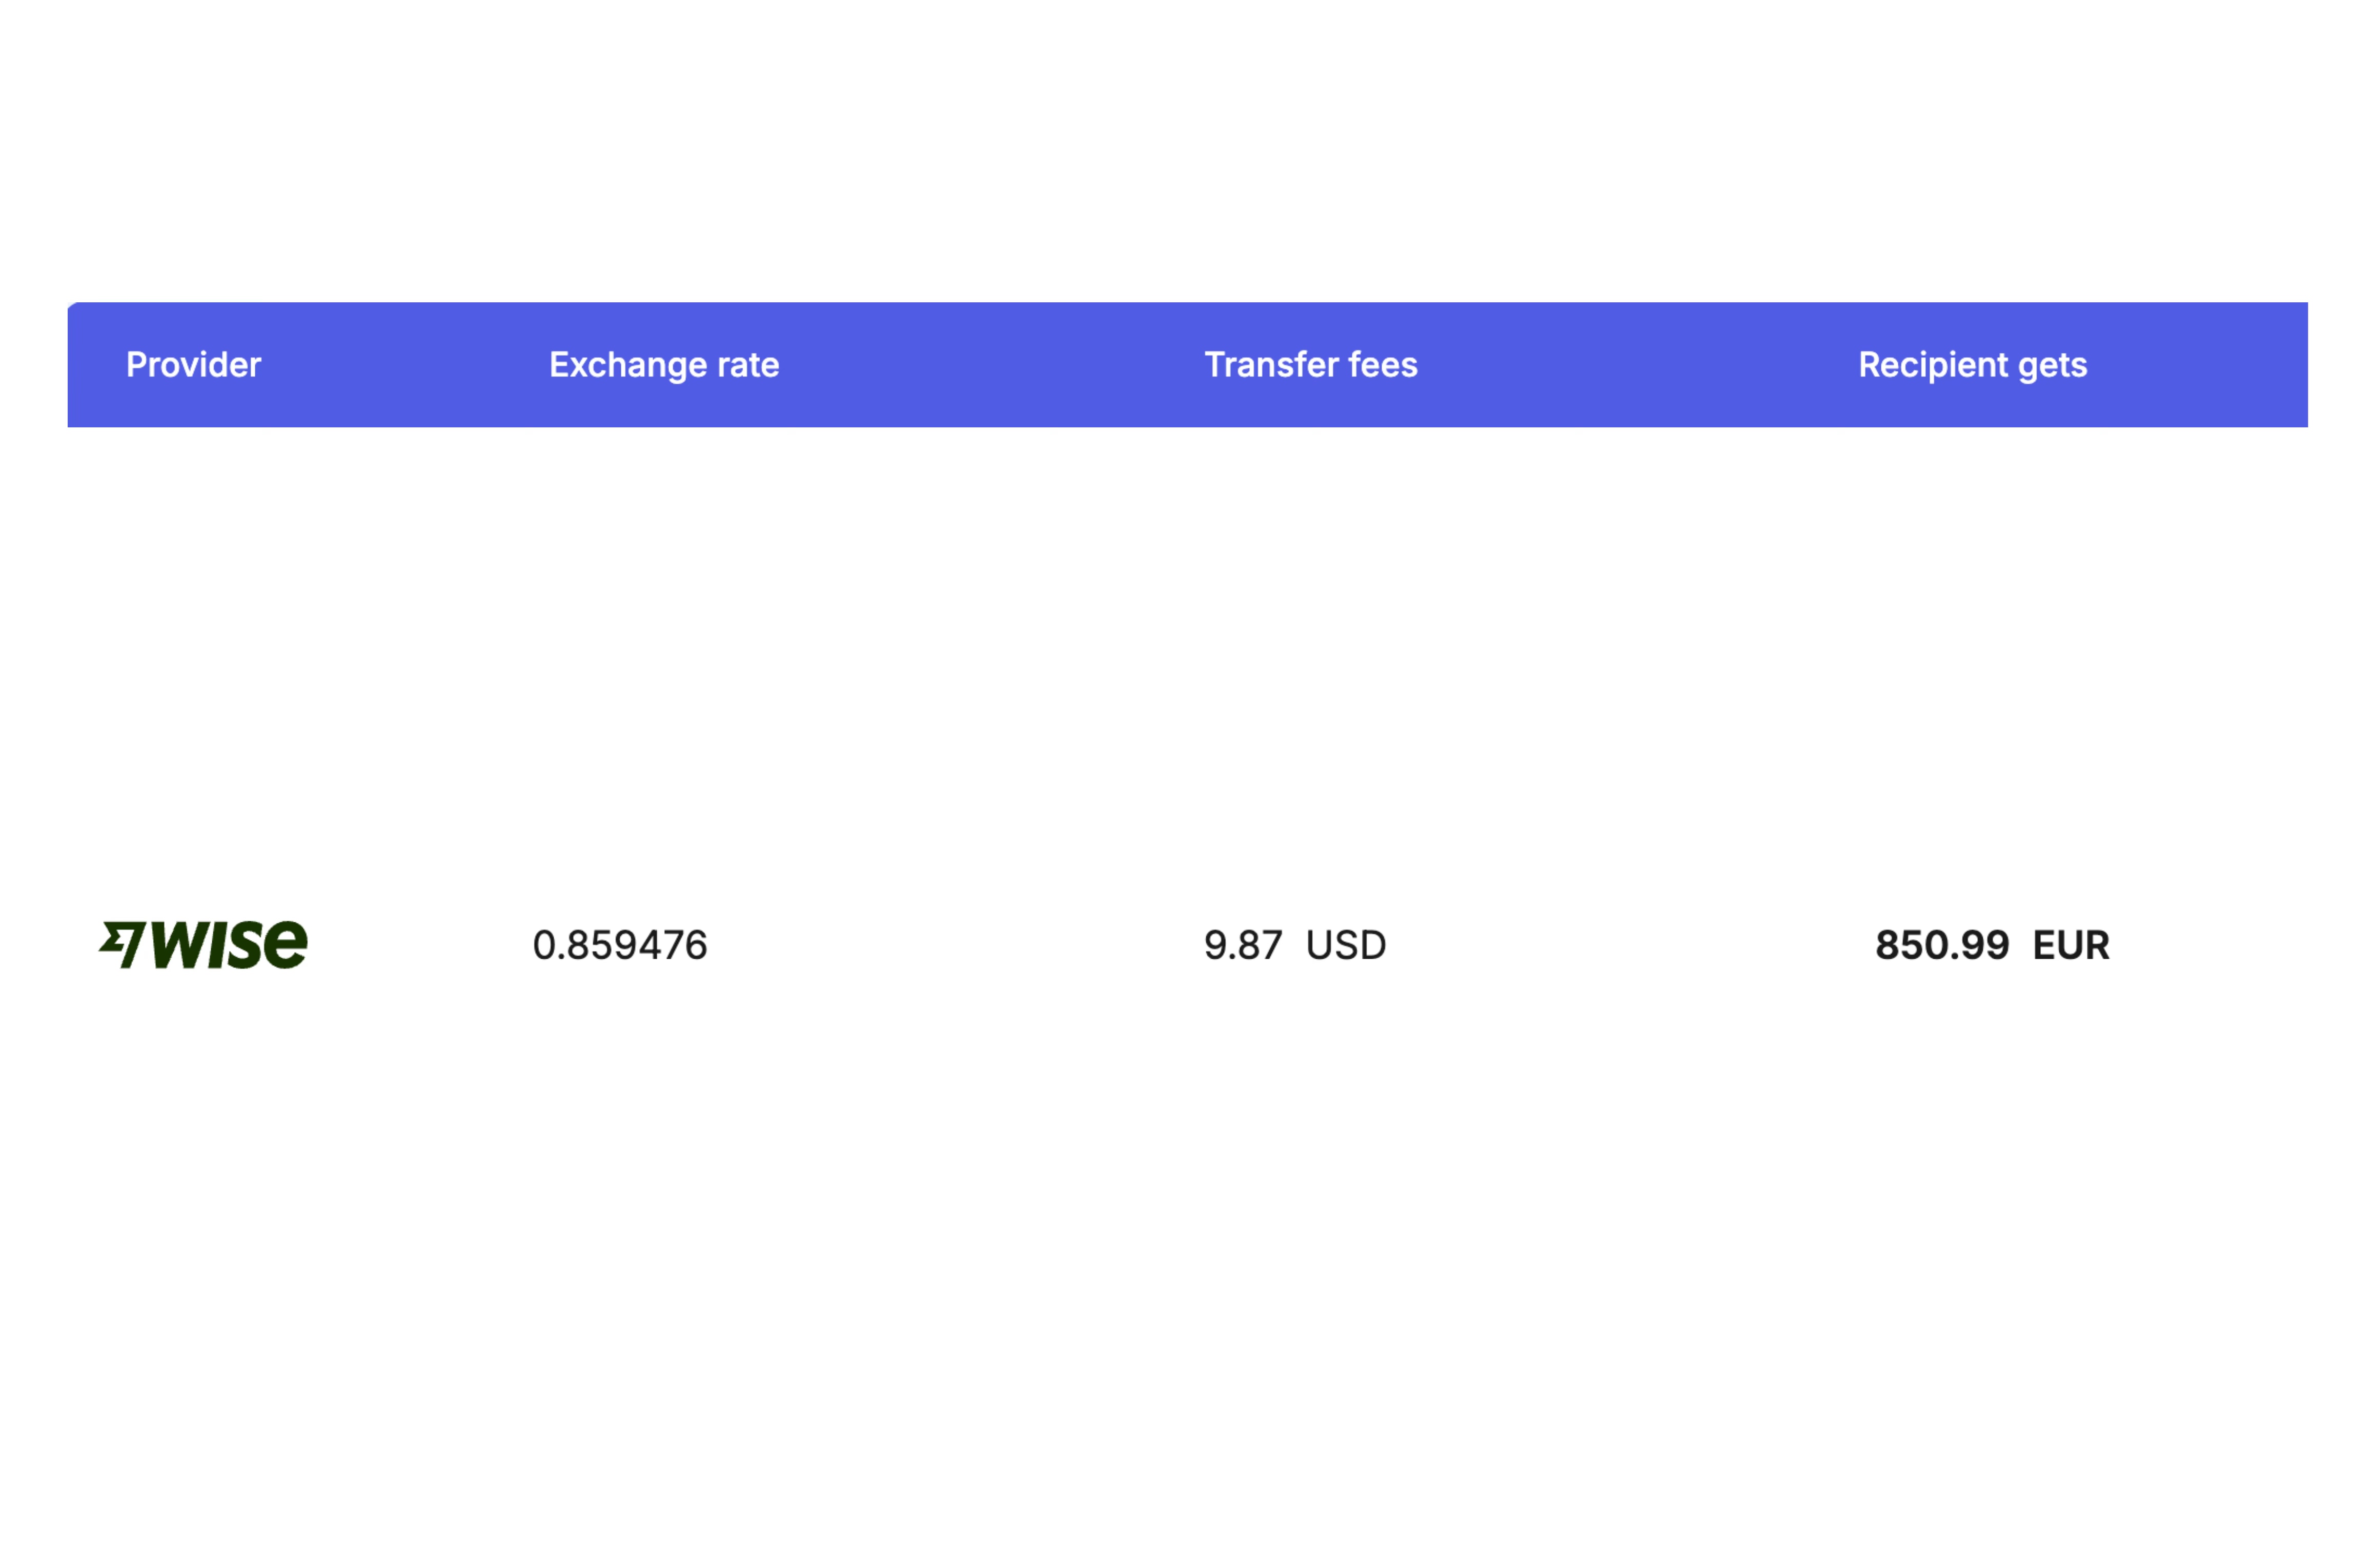This screenshot has height=1568, width=2353.
Task: Sort by the Exchange rate header
Action: 663,365
